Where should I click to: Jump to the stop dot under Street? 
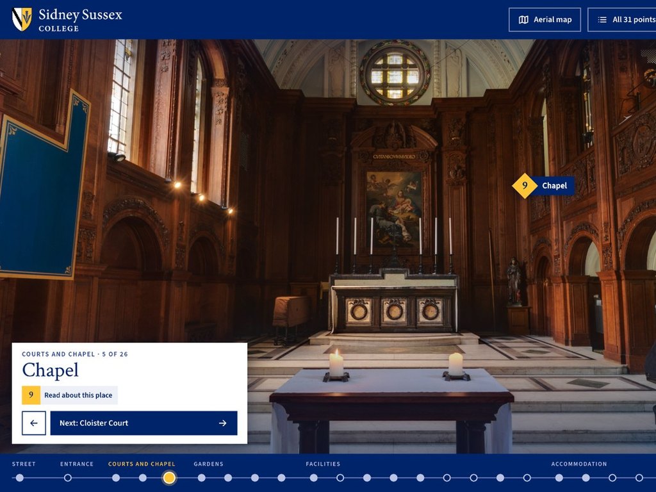click(20, 478)
